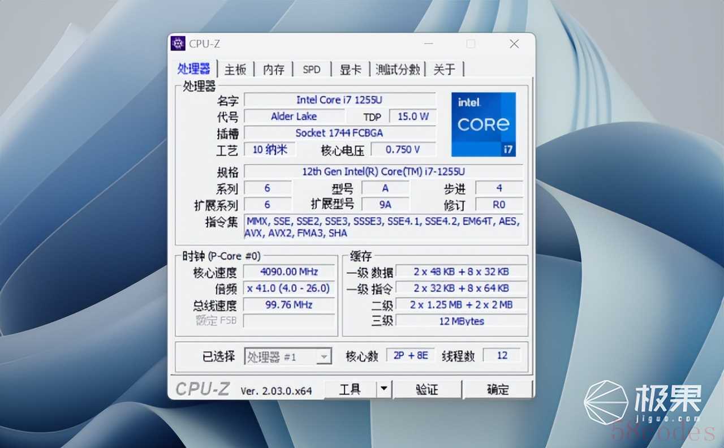Click the socket value Socket 1744 FCBGA
The image size is (724, 448).
pyautogui.click(x=339, y=133)
